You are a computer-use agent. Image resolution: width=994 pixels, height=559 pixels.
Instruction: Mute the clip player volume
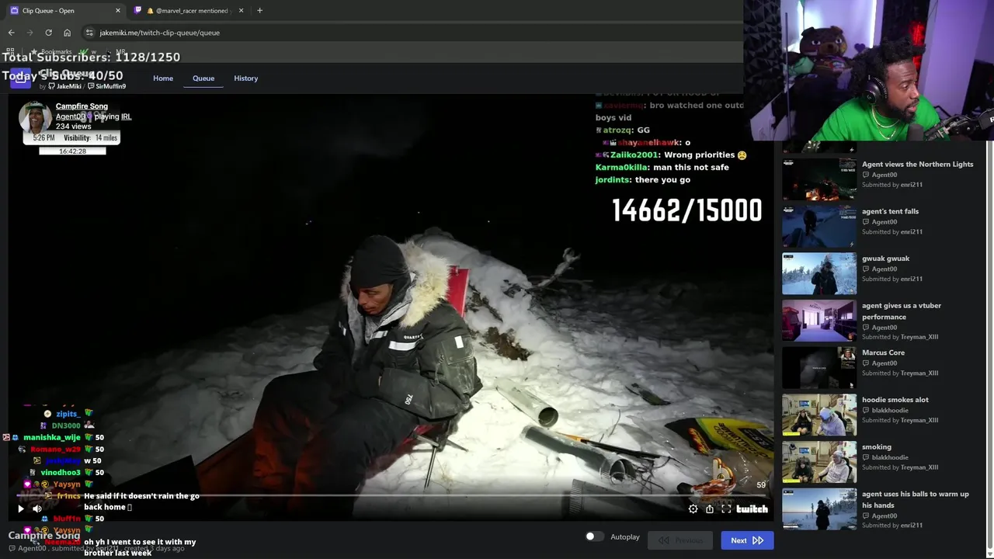[x=37, y=509]
